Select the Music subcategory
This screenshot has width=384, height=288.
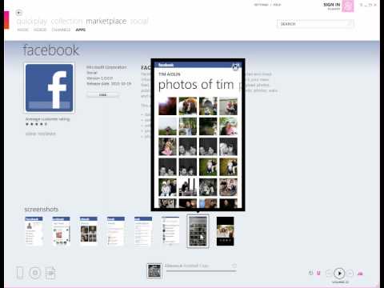(x=22, y=30)
